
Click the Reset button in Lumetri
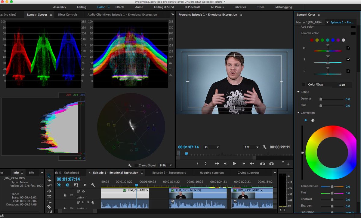342,85
